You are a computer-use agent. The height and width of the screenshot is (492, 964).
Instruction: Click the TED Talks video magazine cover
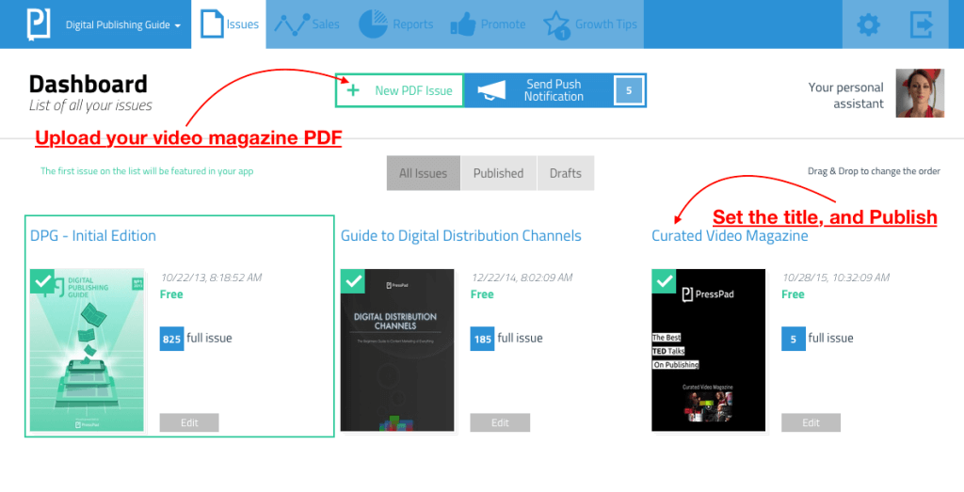click(x=708, y=350)
